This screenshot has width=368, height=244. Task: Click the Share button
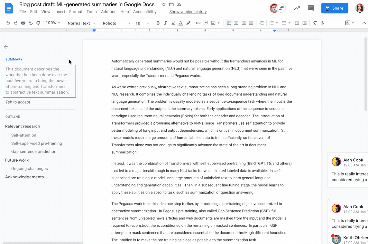335,8
